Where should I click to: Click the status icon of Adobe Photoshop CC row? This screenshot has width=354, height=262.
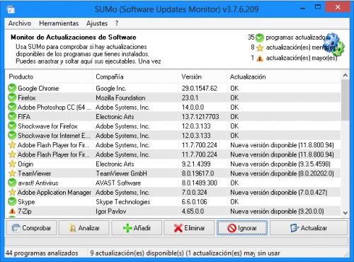[12, 107]
